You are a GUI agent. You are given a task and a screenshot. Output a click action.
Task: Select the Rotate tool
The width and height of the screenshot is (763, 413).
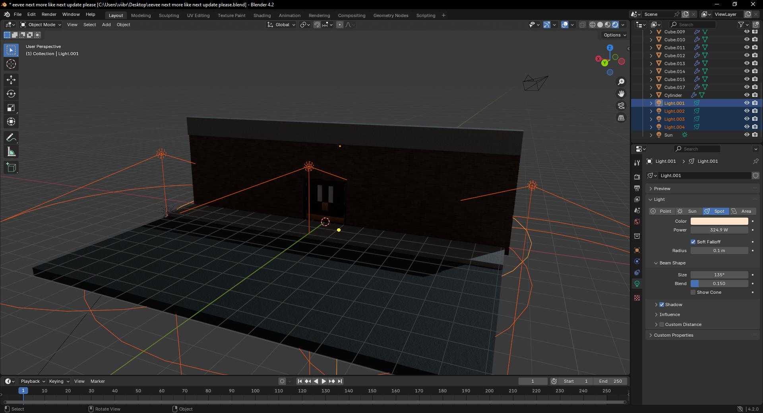11,94
